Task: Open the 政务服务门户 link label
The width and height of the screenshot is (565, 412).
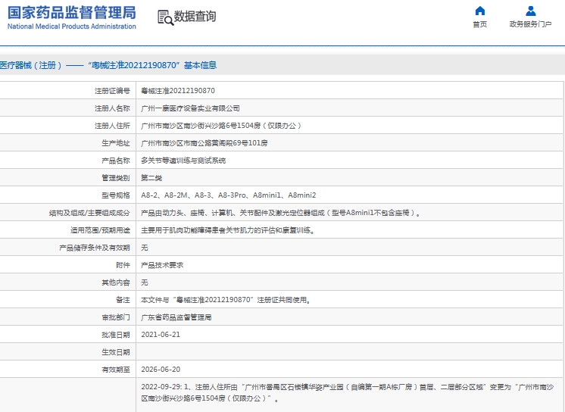Action: pos(530,24)
